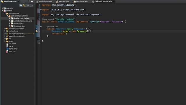Click the src/main/java source folder icon
This screenshot has height=105, width=186.
[x=7, y=13]
